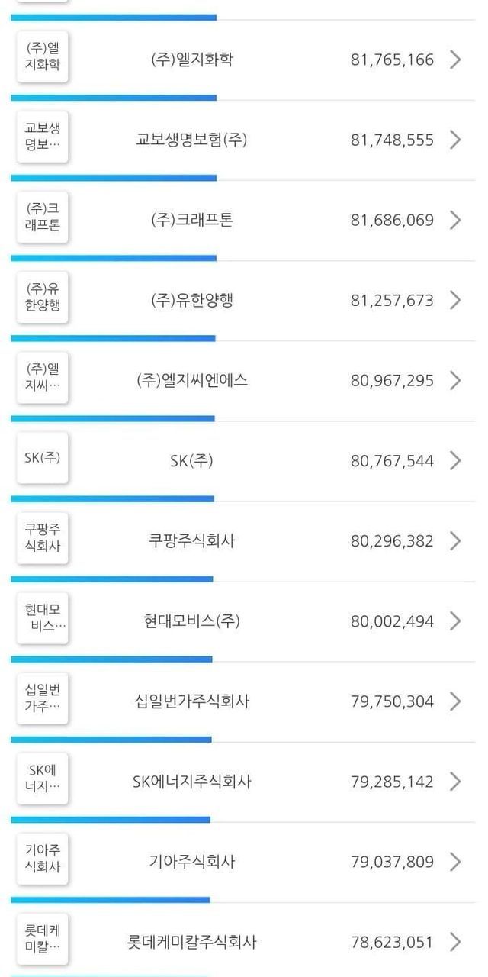Viewport: 488px width, 977px height.
Task: Click the 79,037,809 value for 기아
Action: tap(392, 862)
